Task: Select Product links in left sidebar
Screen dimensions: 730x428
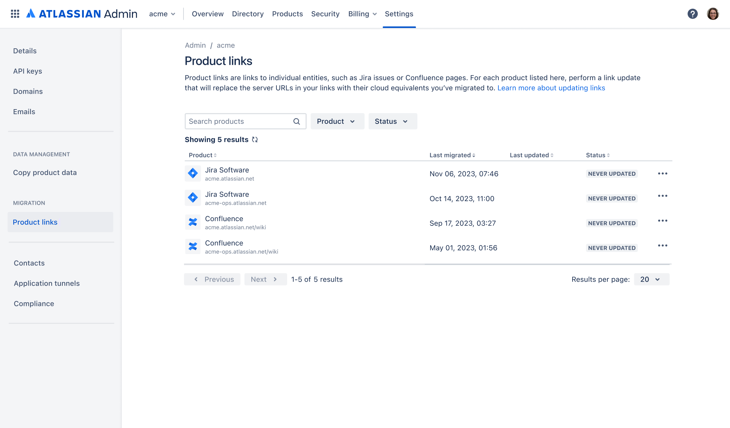Action: point(35,222)
